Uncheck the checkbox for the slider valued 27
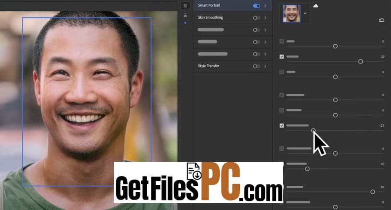The width and height of the screenshot is (391, 210). [x=282, y=56]
